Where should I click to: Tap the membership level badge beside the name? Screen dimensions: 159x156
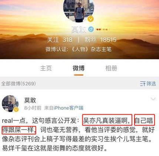point(102,29)
